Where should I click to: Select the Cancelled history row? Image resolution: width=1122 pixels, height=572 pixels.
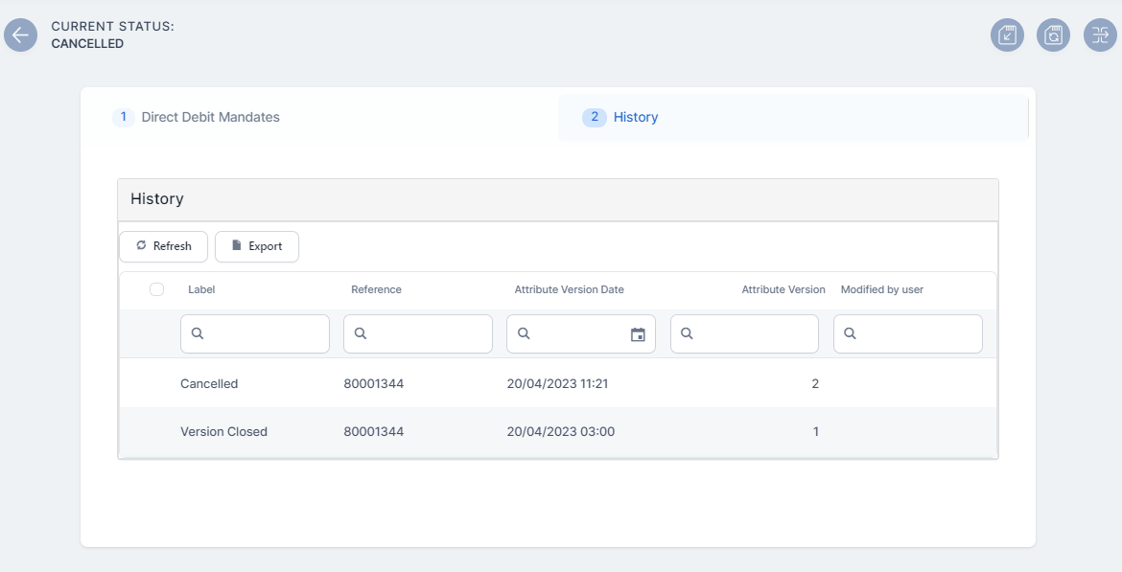(x=209, y=383)
